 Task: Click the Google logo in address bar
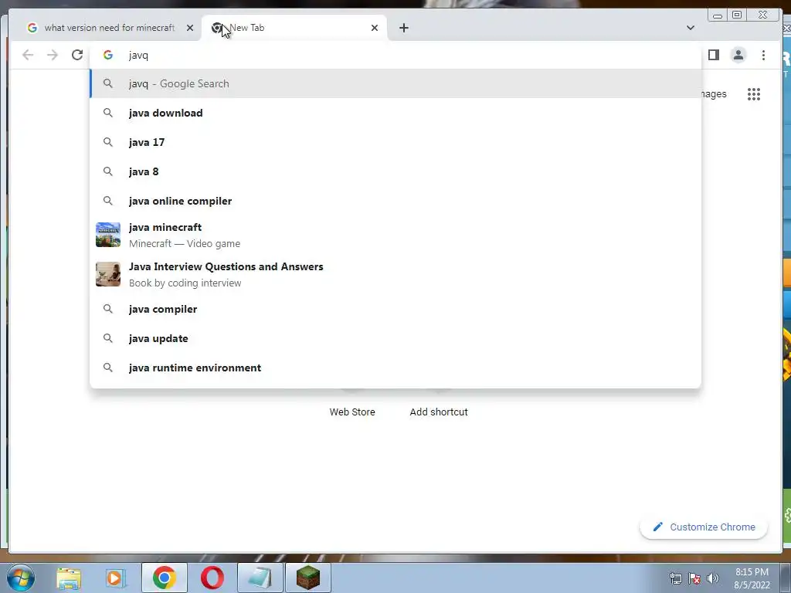[x=108, y=55]
